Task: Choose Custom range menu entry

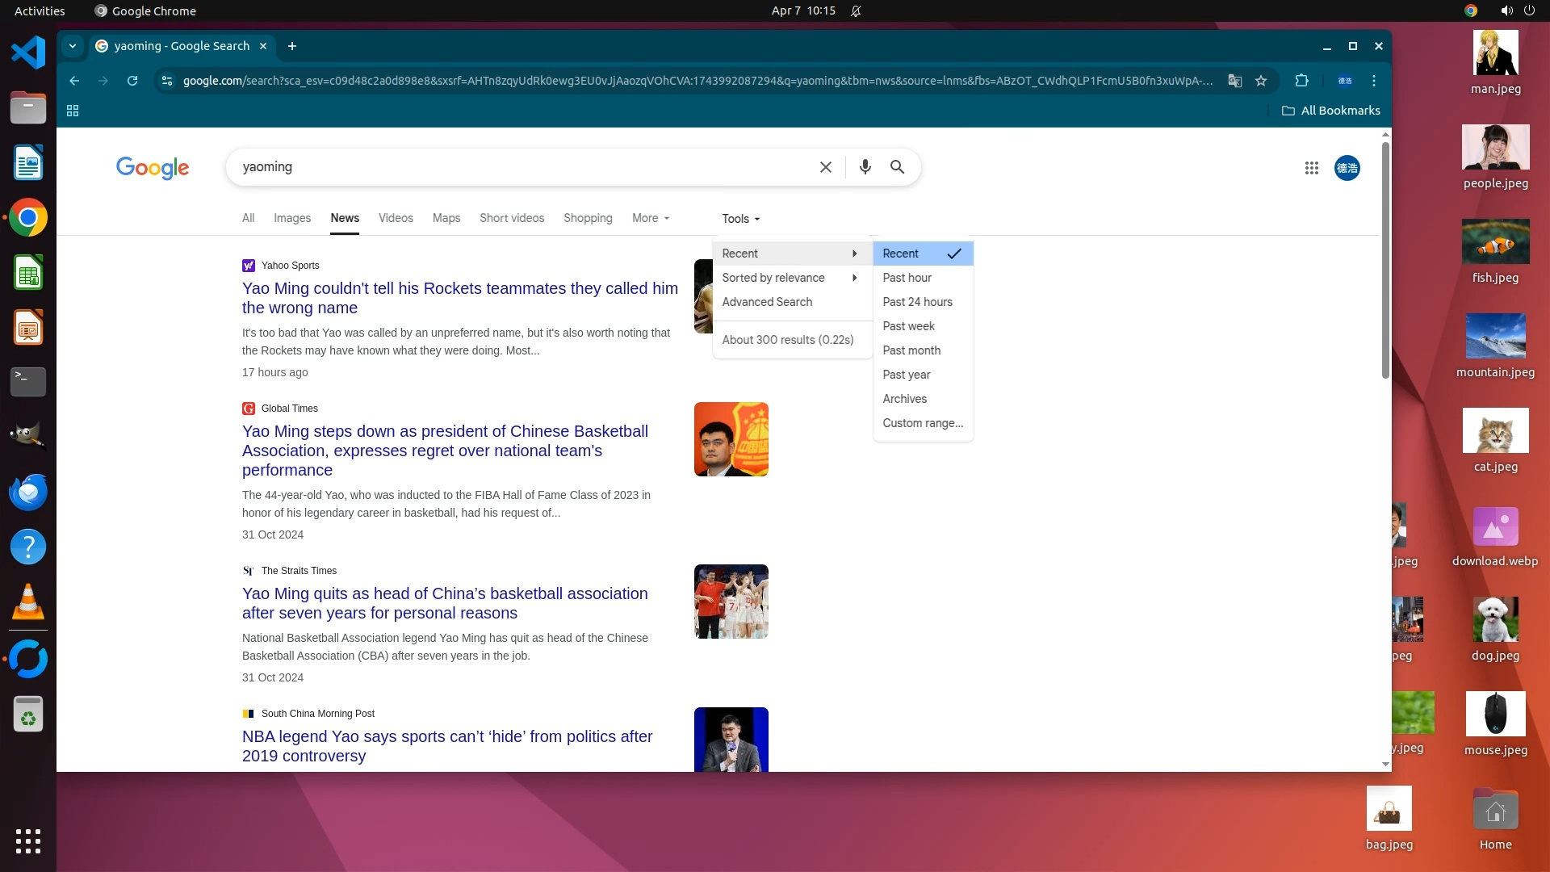Action: pos(922,423)
